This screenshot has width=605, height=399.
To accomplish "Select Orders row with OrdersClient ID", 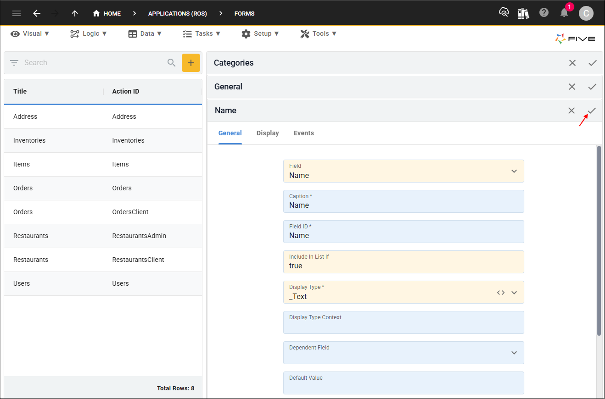I will (x=103, y=212).
